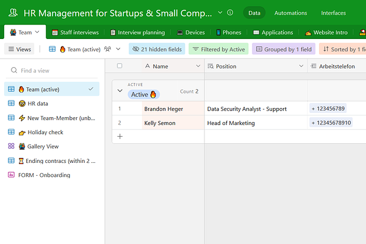Open the Staff interviews table
Screen dimensions: 366x244
point(76,32)
